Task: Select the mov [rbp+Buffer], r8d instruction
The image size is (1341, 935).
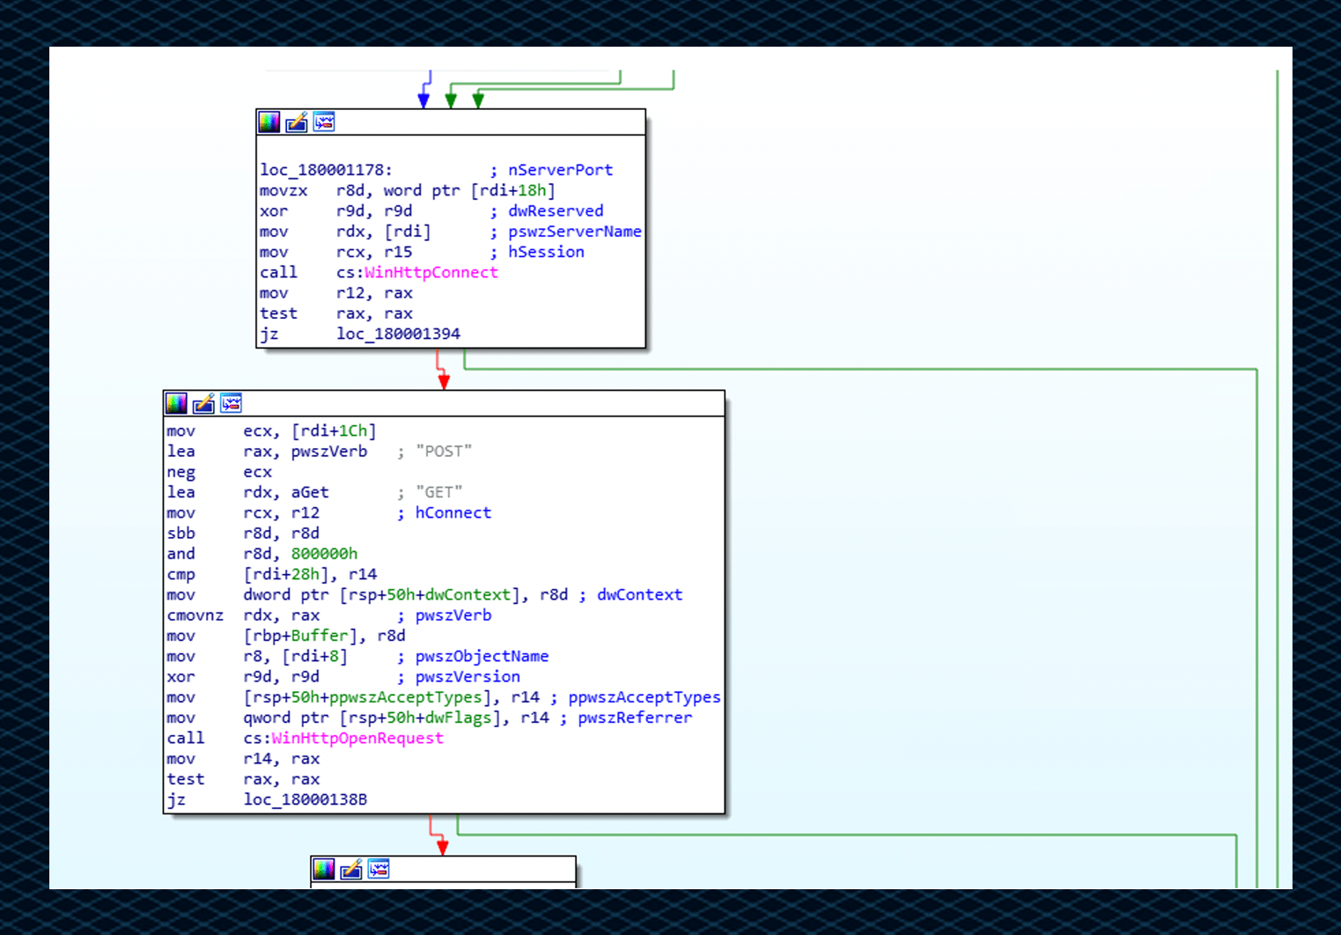Action: tap(286, 636)
